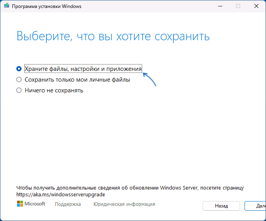Click the Назад button
This screenshot has height=221, width=266.
coord(221,206)
